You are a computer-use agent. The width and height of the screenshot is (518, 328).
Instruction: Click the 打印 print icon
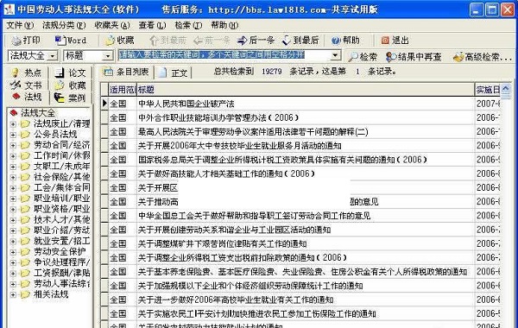pyautogui.click(x=16, y=41)
